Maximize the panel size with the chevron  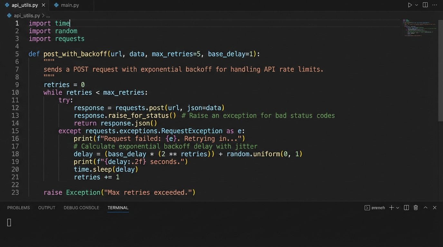(425, 208)
